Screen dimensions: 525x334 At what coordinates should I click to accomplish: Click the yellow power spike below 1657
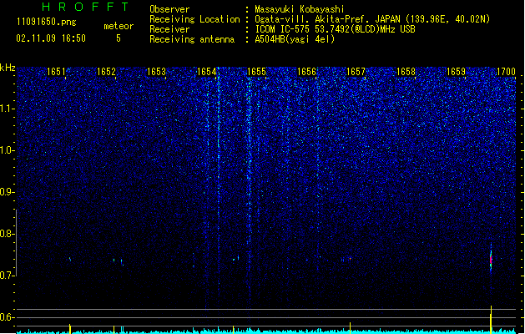click(x=351, y=328)
